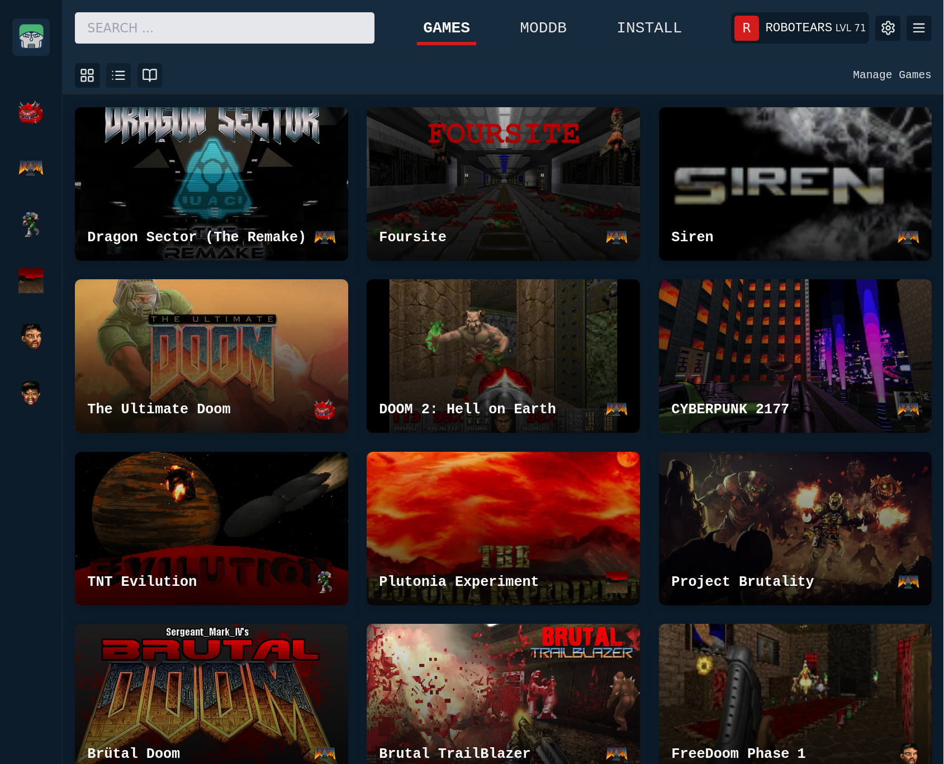Click Doom logo badge on Foursite card
Screen dimensions: 944x764
(x=616, y=237)
